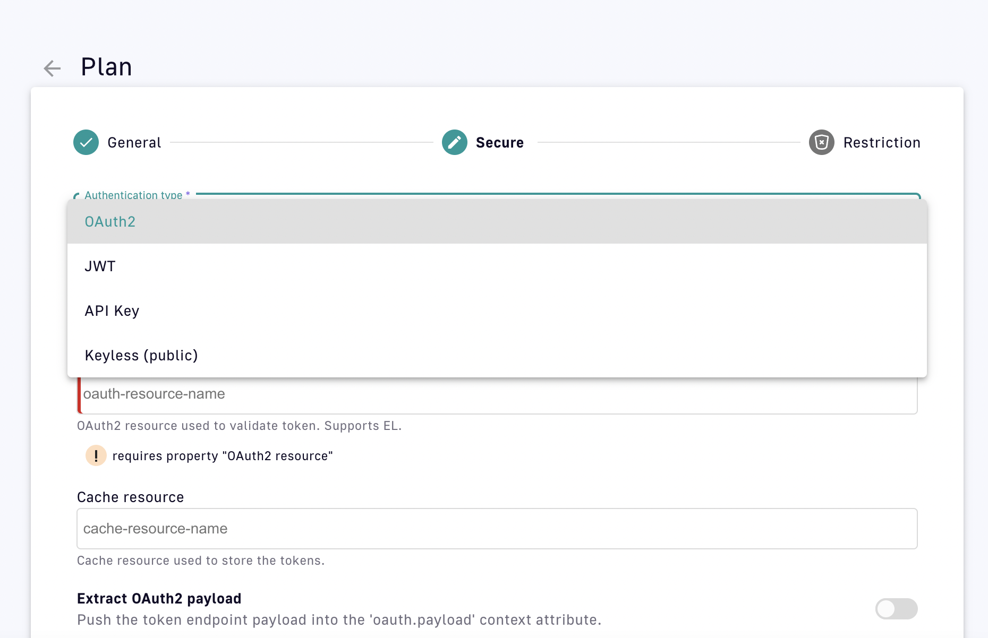The height and width of the screenshot is (638, 988).
Task: Select JWT authentication type
Action: click(100, 266)
